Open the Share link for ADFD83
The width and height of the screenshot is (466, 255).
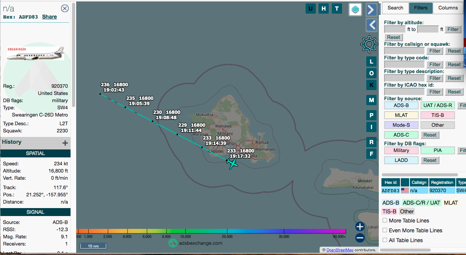pos(49,17)
